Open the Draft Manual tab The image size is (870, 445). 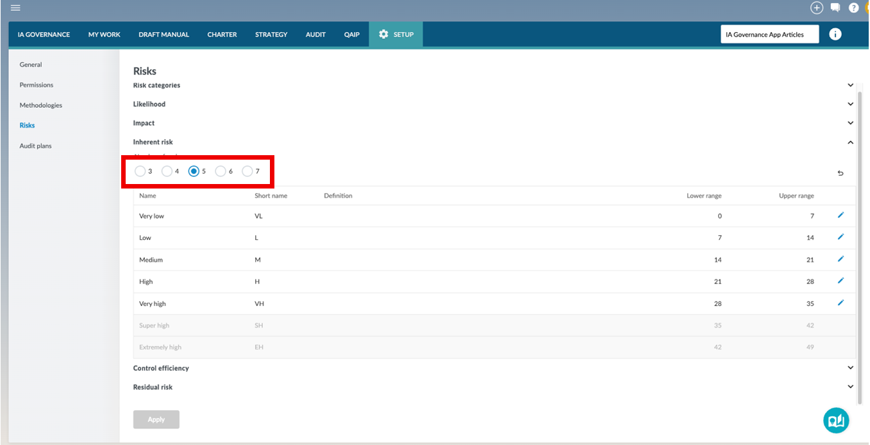(x=164, y=35)
